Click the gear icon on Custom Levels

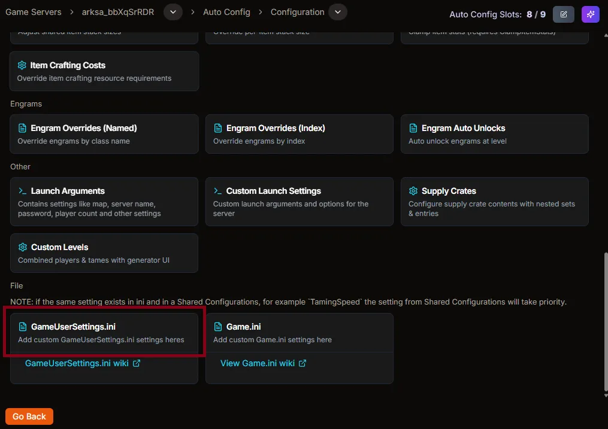(22, 247)
